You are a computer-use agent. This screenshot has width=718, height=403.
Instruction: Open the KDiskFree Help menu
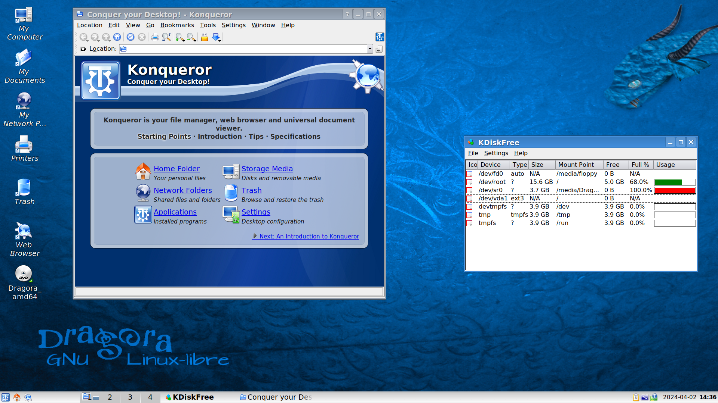pos(521,153)
